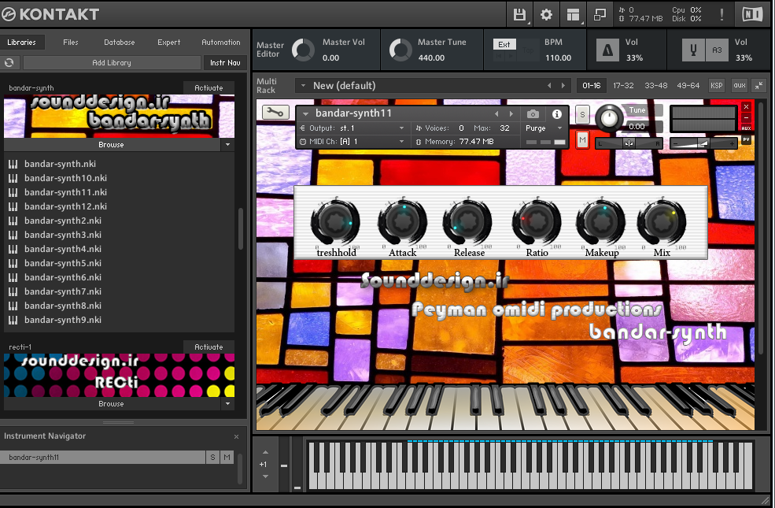The height and width of the screenshot is (508, 775).
Task: Click the Mix knob
Action: click(x=662, y=222)
